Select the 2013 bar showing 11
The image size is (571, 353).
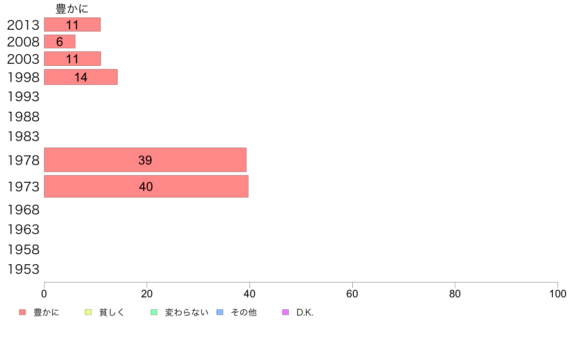(72, 24)
